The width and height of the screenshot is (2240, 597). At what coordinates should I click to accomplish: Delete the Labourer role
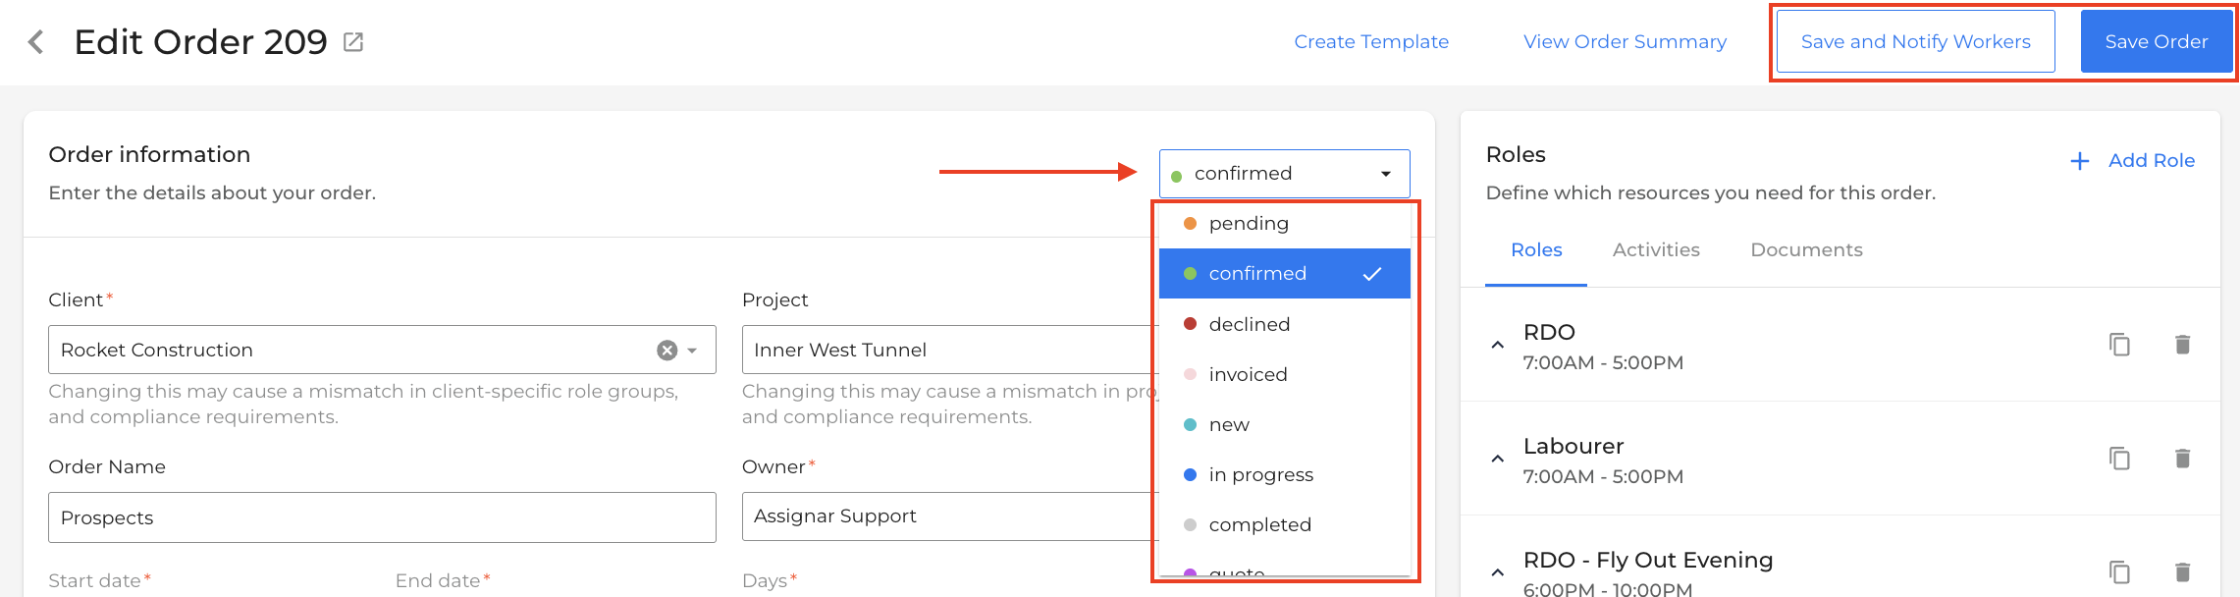[2182, 459]
